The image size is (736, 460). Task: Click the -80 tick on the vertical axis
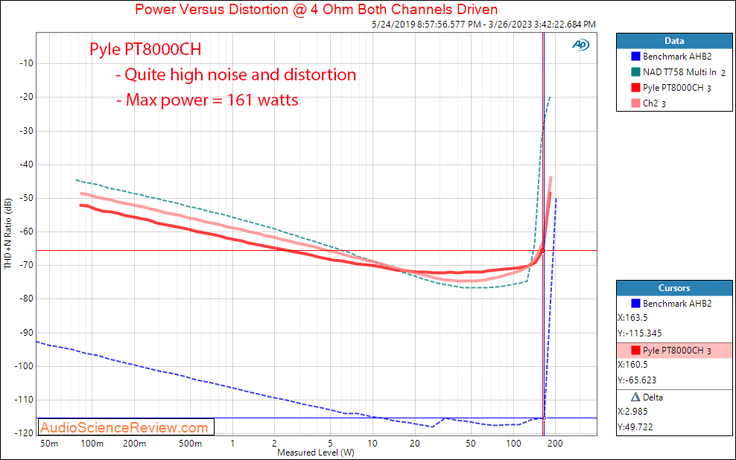(26, 298)
